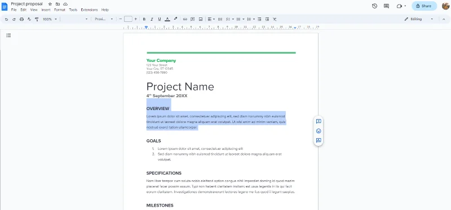Check the cloud document status icon

65,4
